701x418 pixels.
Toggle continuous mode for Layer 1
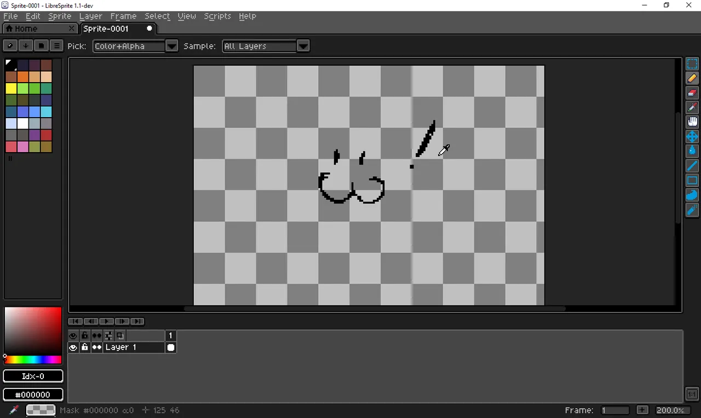pos(97,347)
